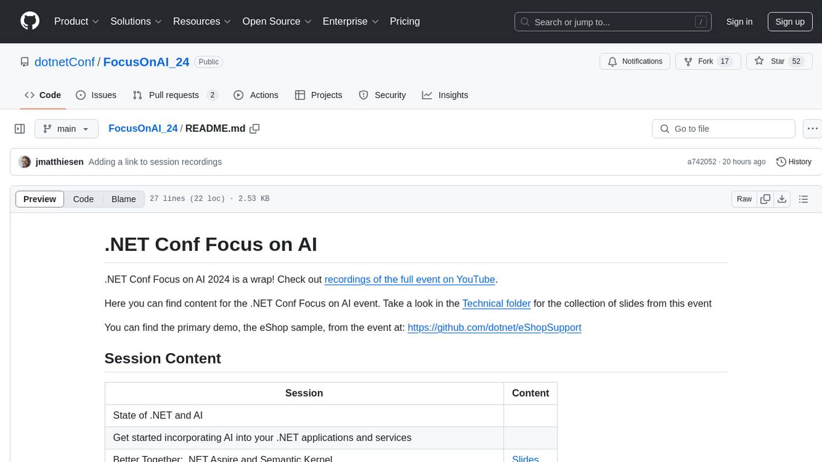The width and height of the screenshot is (822, 462).
Task: Go to FocusOnAI_24 in breadcrumb path
Action: (x=143, y=128)
